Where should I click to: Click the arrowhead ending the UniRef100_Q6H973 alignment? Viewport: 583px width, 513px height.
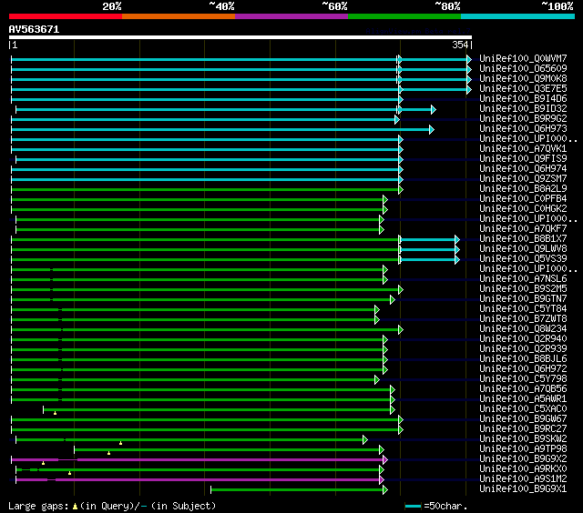coord(431,129)
